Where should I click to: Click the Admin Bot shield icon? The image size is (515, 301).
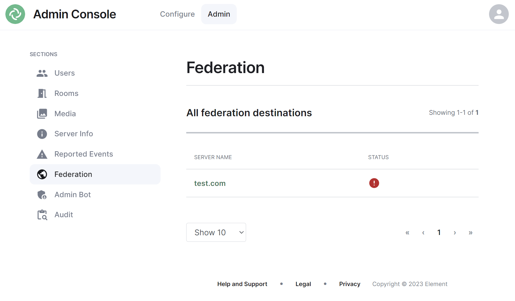click(42, 195)
